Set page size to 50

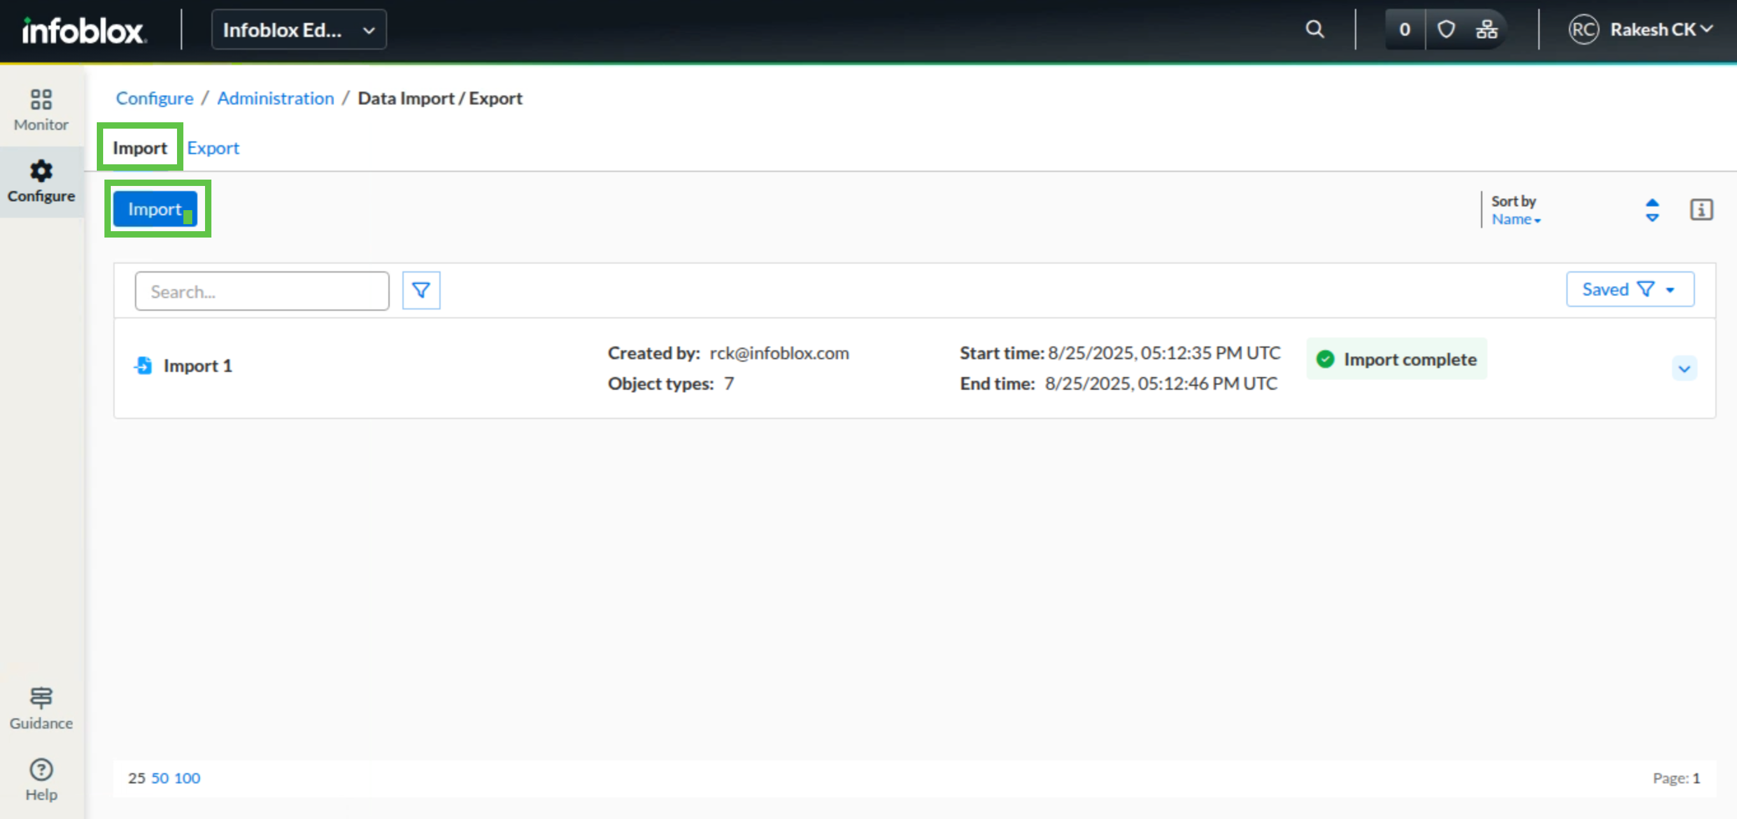click(160, 778)
